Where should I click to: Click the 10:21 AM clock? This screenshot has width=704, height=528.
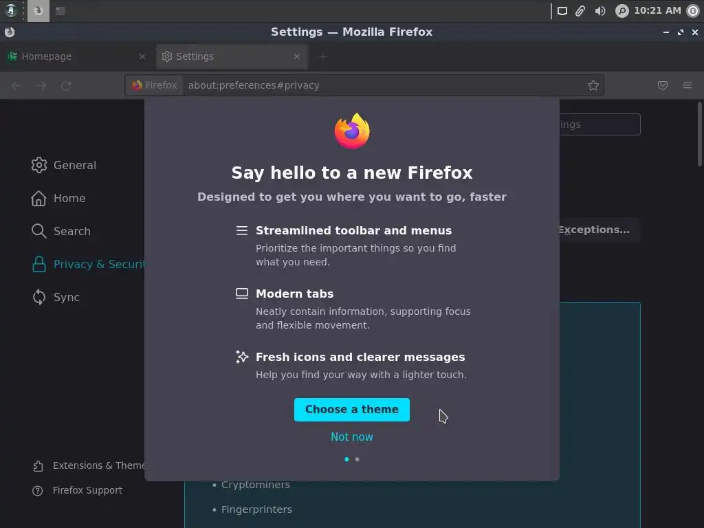(x=657, y=10)
